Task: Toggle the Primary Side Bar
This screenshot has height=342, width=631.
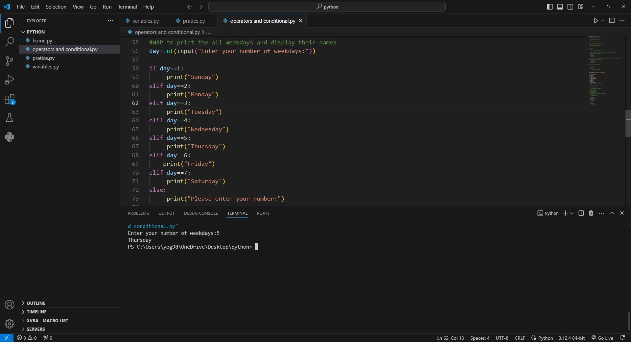Action: [x=549, y=7]
